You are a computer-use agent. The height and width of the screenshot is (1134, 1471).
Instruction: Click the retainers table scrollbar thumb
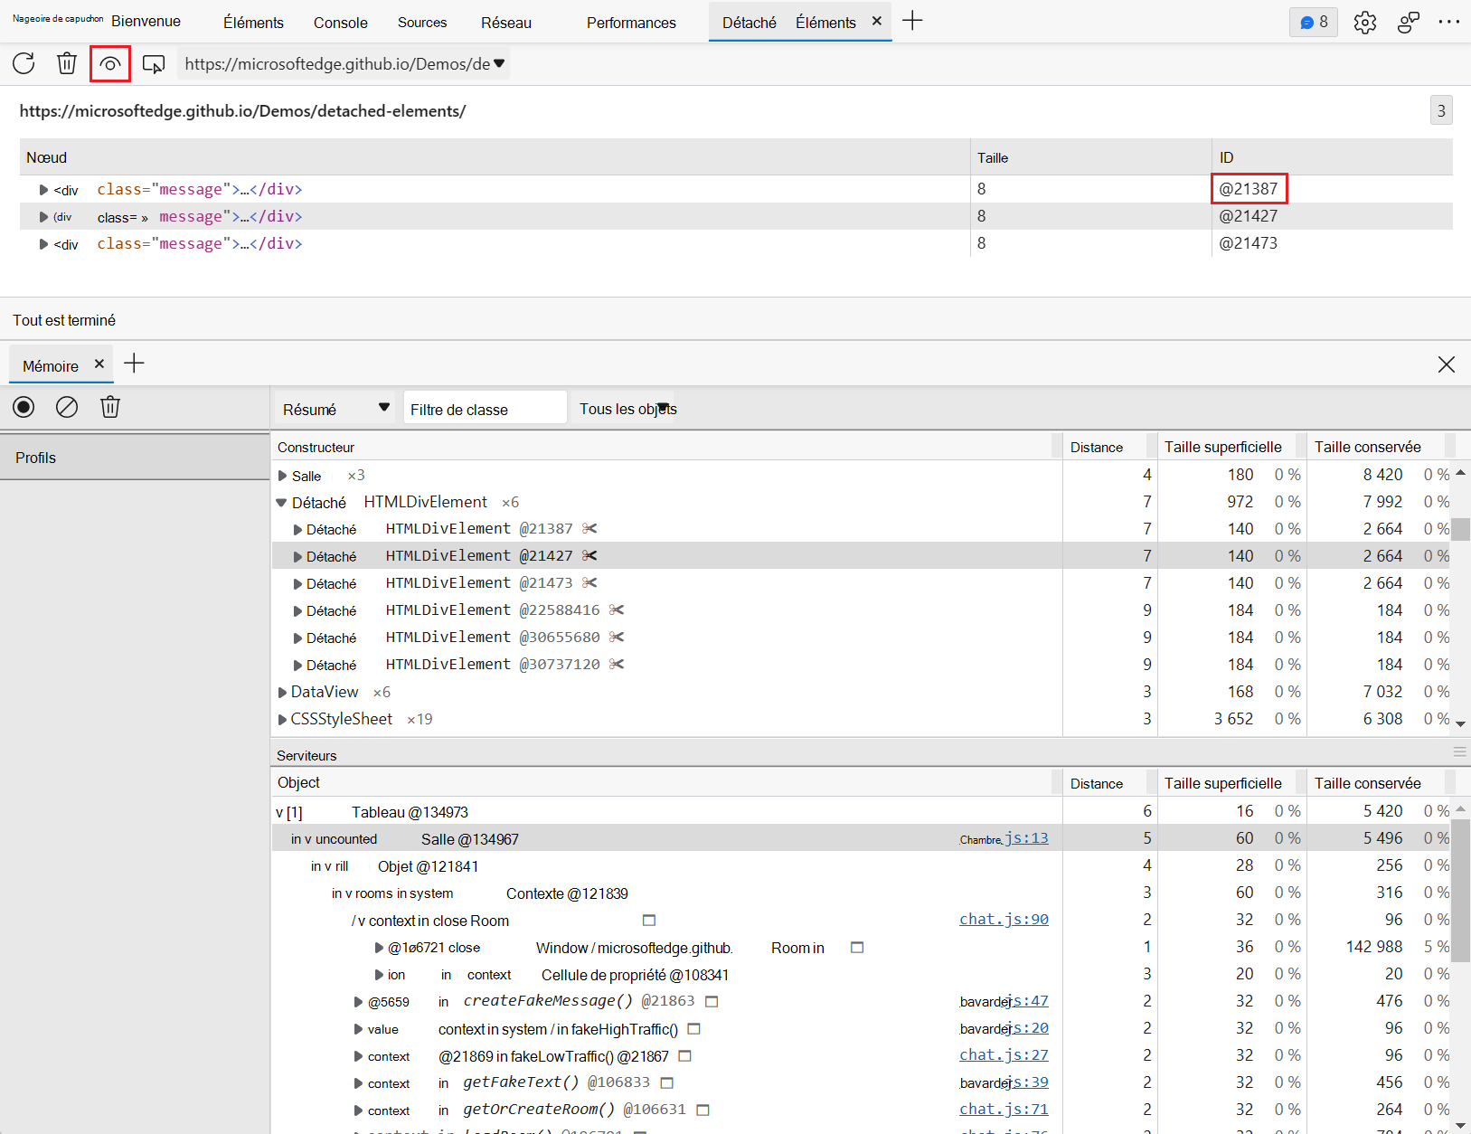[x=1461, y=891]
